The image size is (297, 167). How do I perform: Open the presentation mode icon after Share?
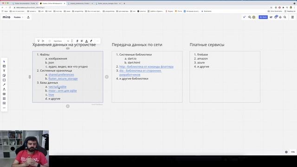[271, 17]
